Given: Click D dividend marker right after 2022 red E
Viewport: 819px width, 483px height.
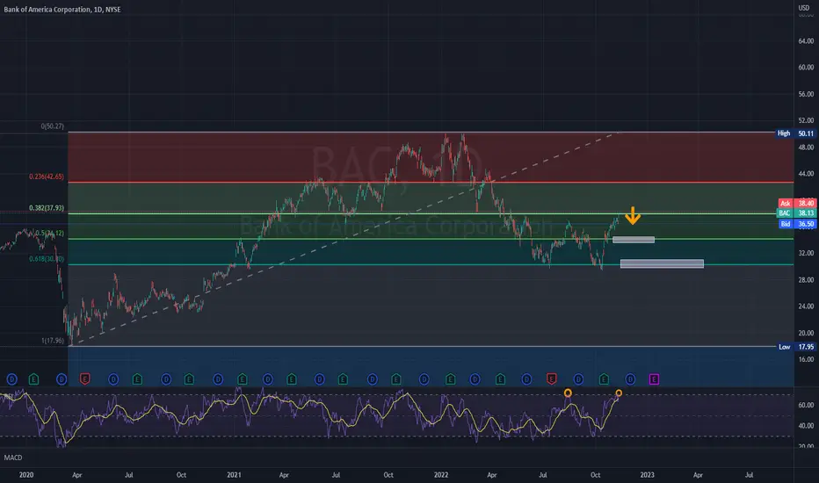Looking at the screenshot, I should (578, 379).
